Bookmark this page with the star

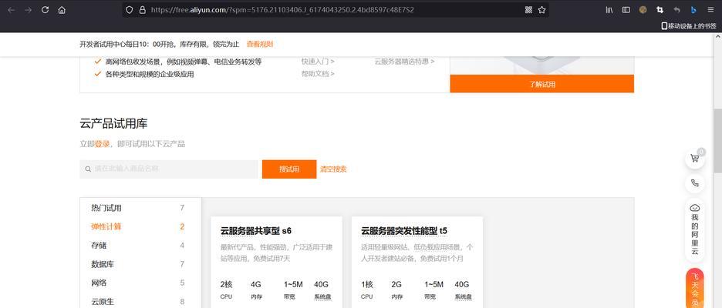pos(542,10)
